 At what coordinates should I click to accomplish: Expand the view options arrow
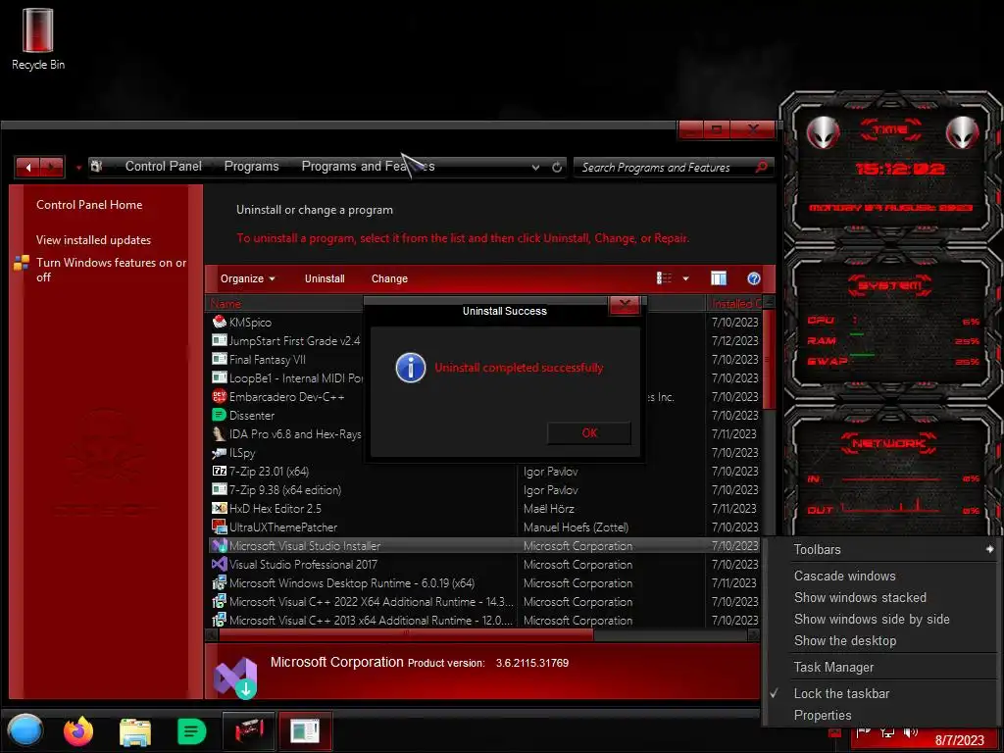click(685, 278)
